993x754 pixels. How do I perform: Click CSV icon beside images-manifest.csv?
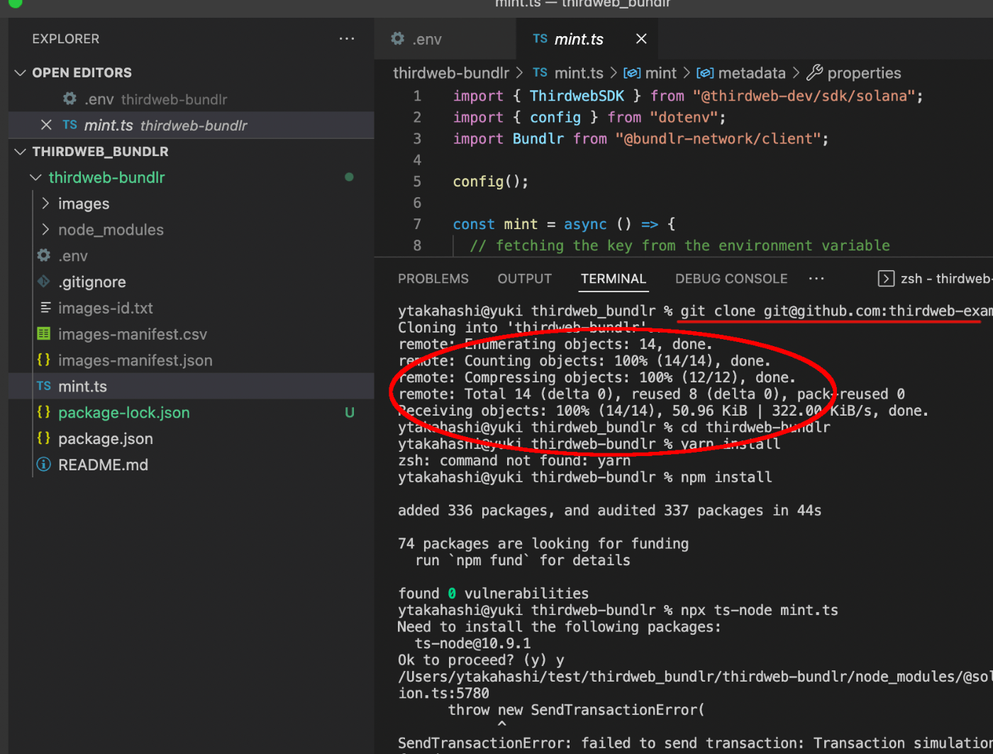(x=44, y=334)
